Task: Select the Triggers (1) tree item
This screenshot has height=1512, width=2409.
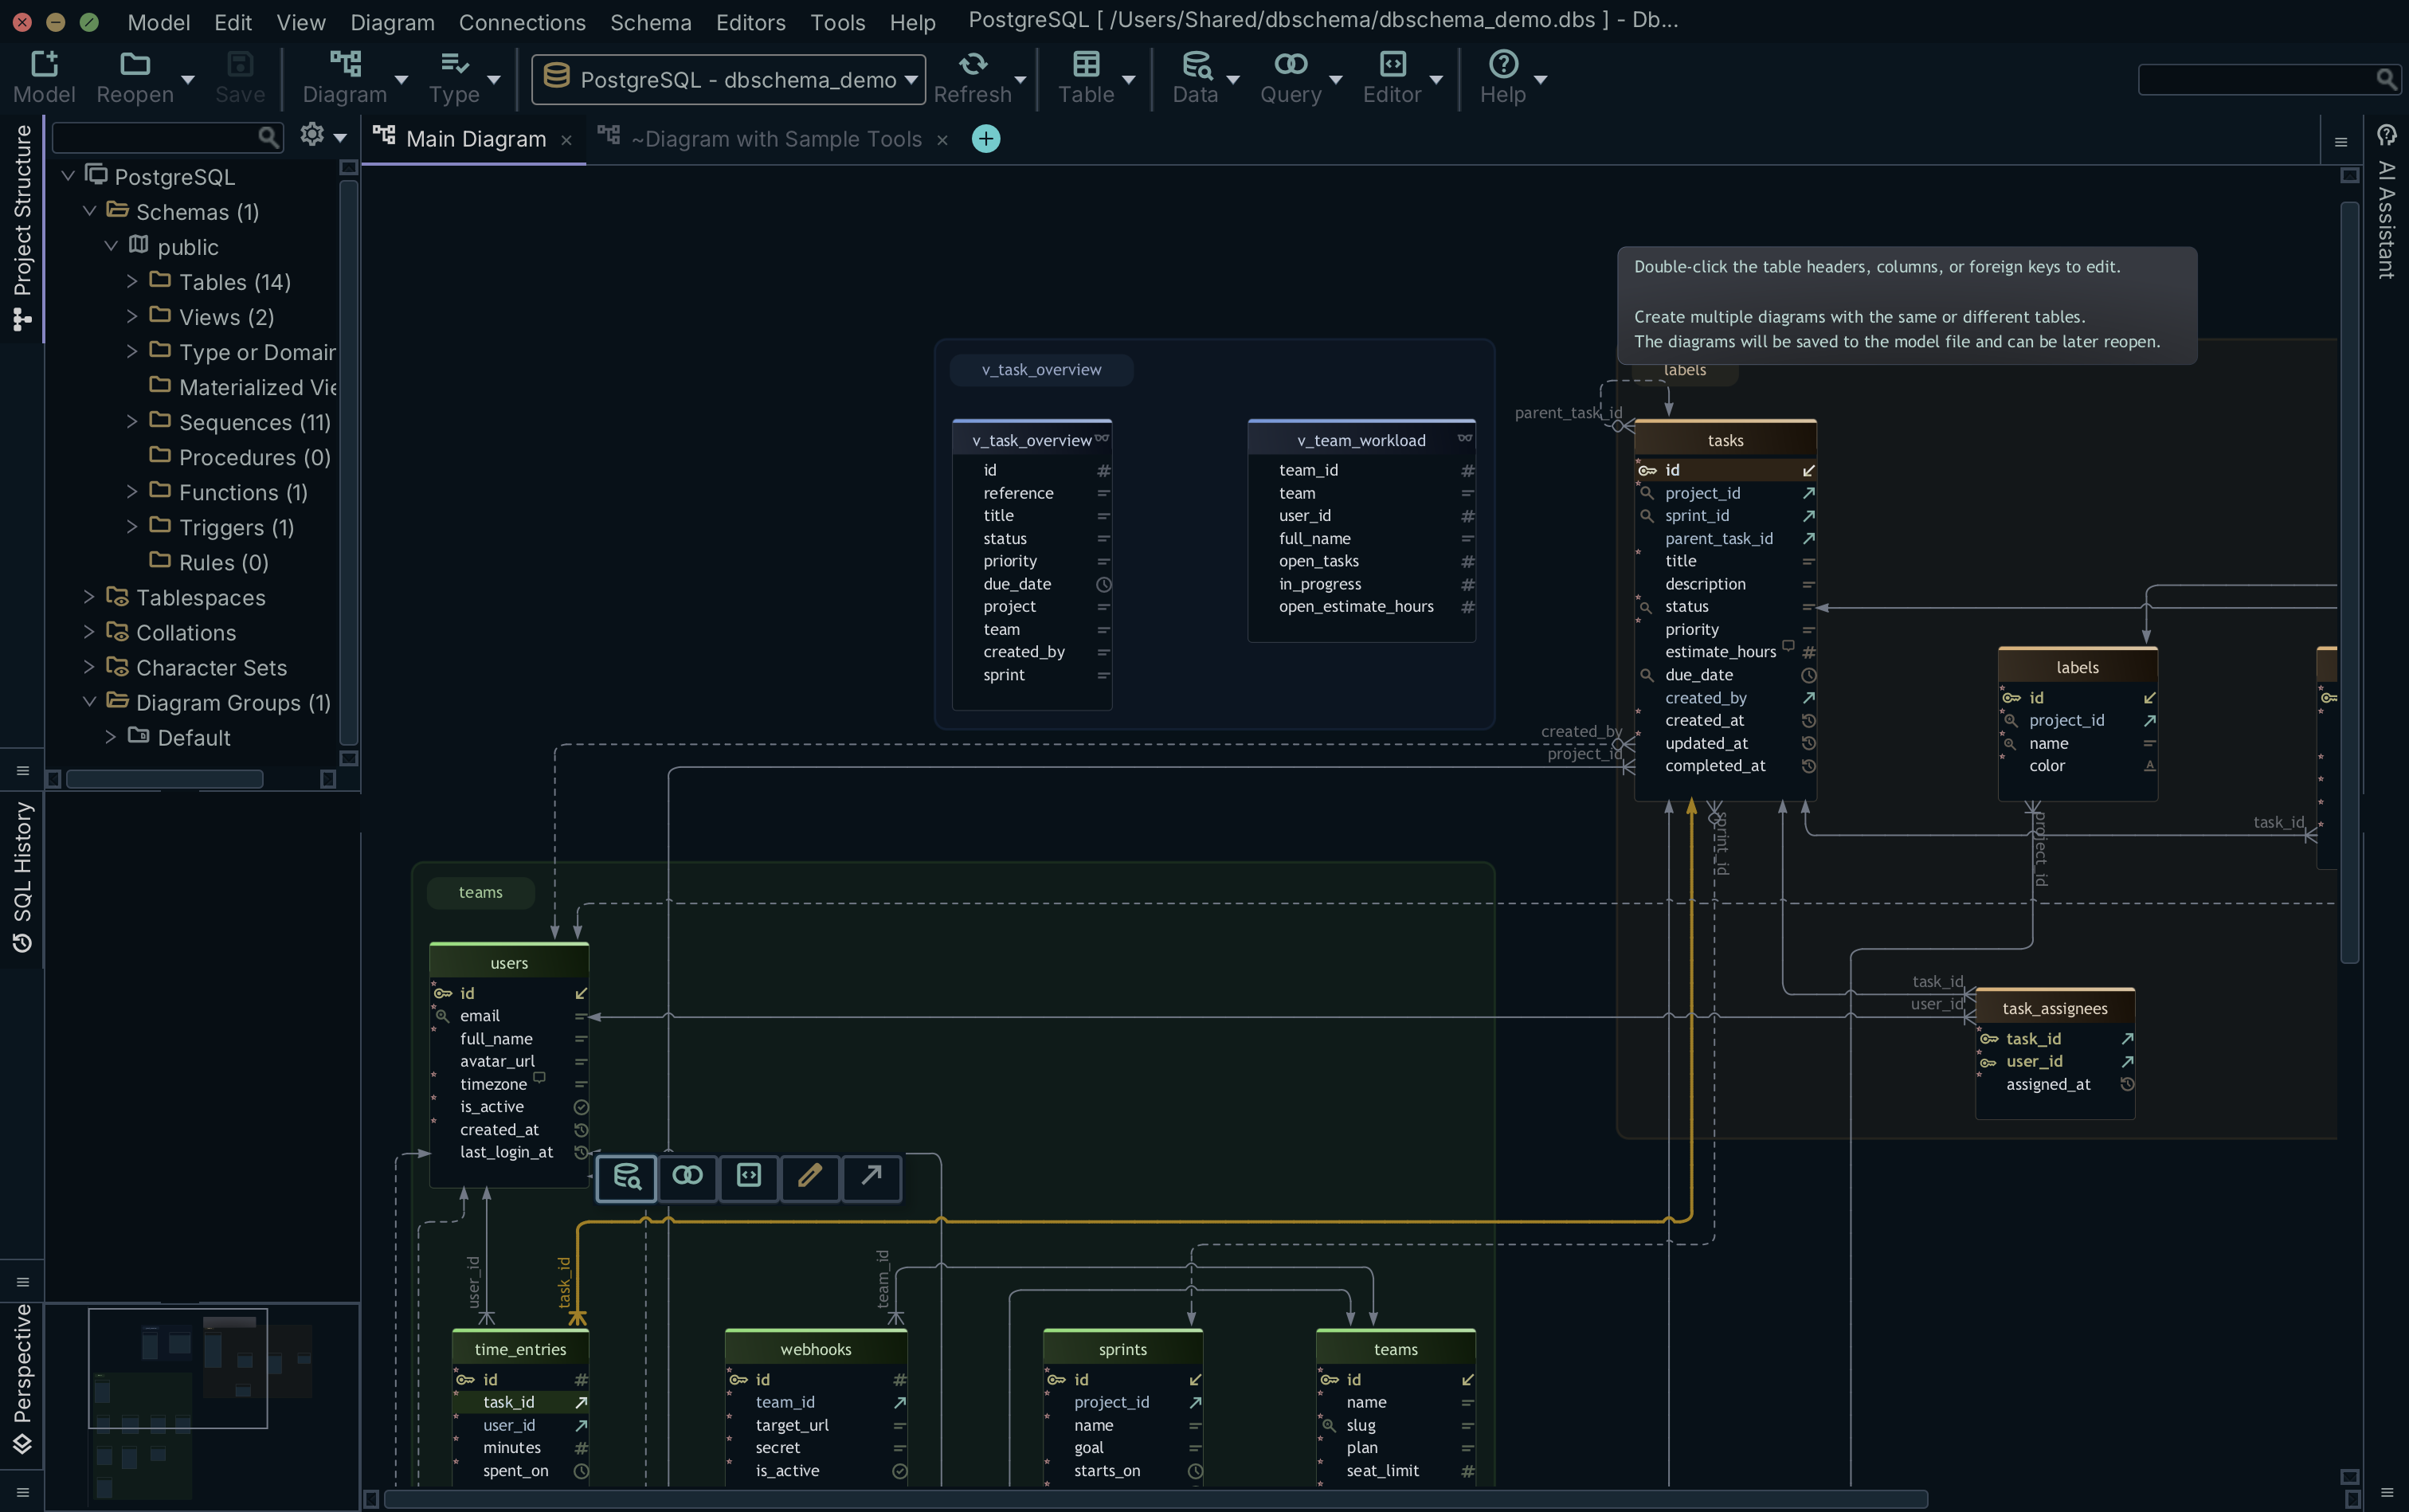Action: coord(236,527)
